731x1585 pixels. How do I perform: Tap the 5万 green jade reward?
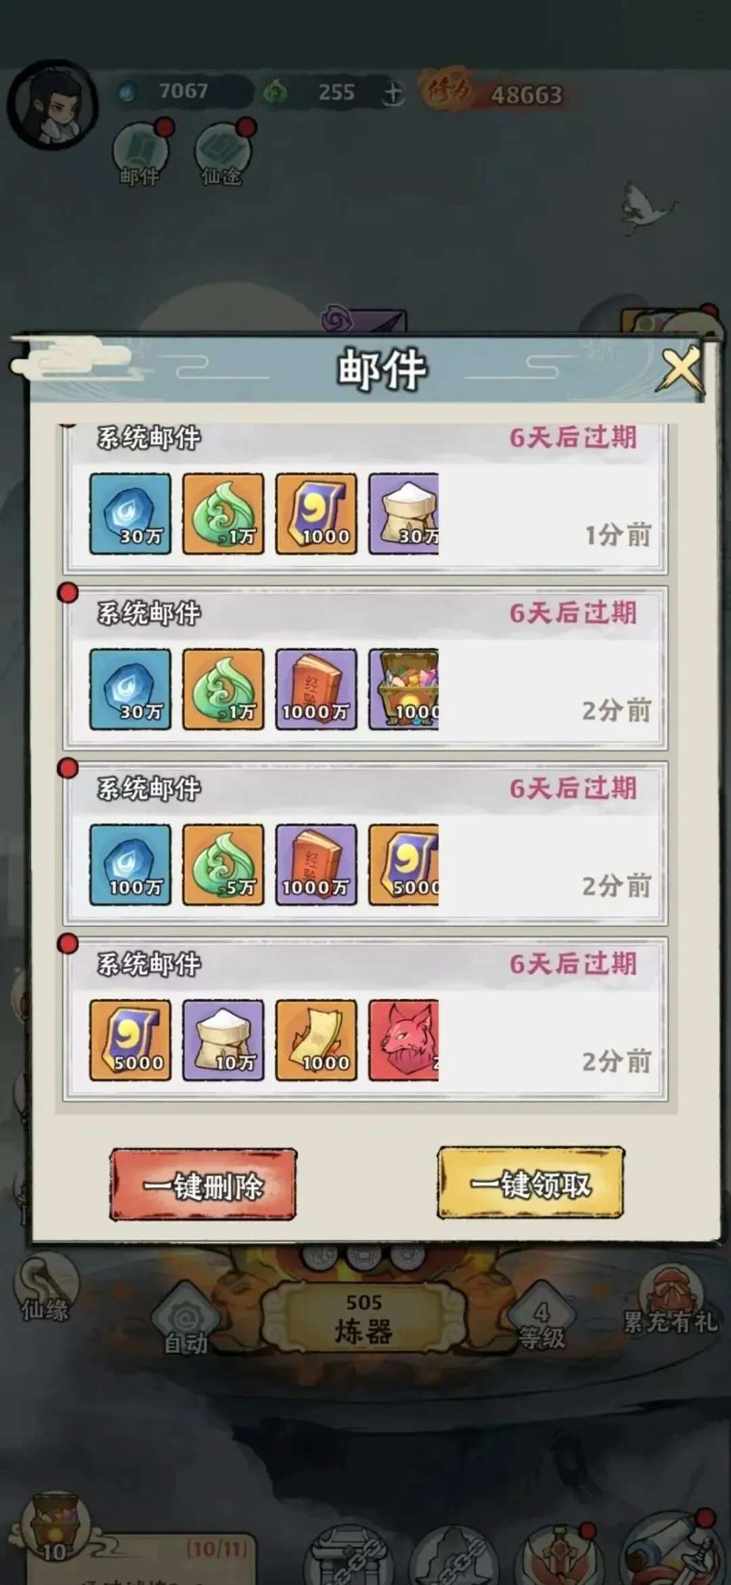(223, 865)
